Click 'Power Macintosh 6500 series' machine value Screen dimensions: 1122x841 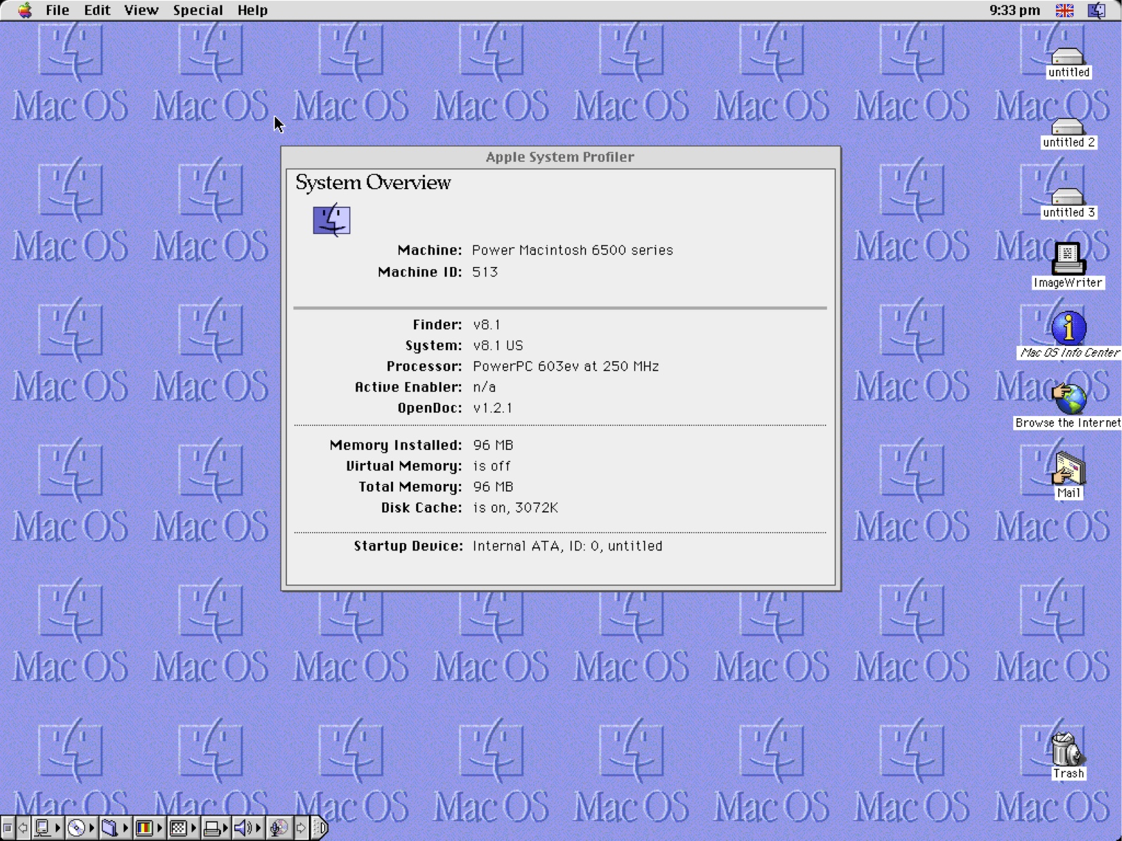573,250
